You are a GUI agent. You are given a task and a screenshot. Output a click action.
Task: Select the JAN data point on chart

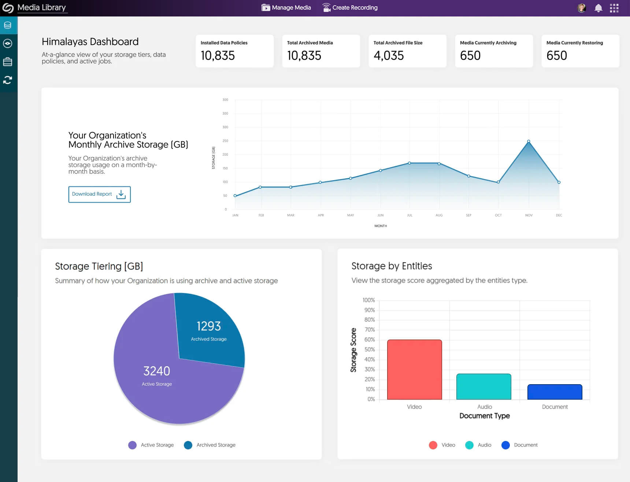coord(235,196)
